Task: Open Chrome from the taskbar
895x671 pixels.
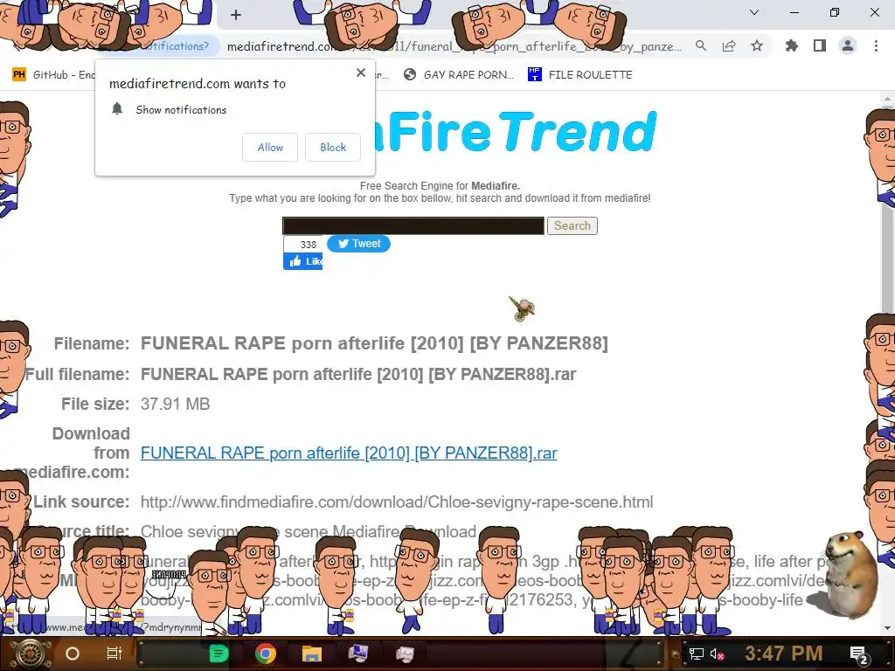Action: point(266,654)
